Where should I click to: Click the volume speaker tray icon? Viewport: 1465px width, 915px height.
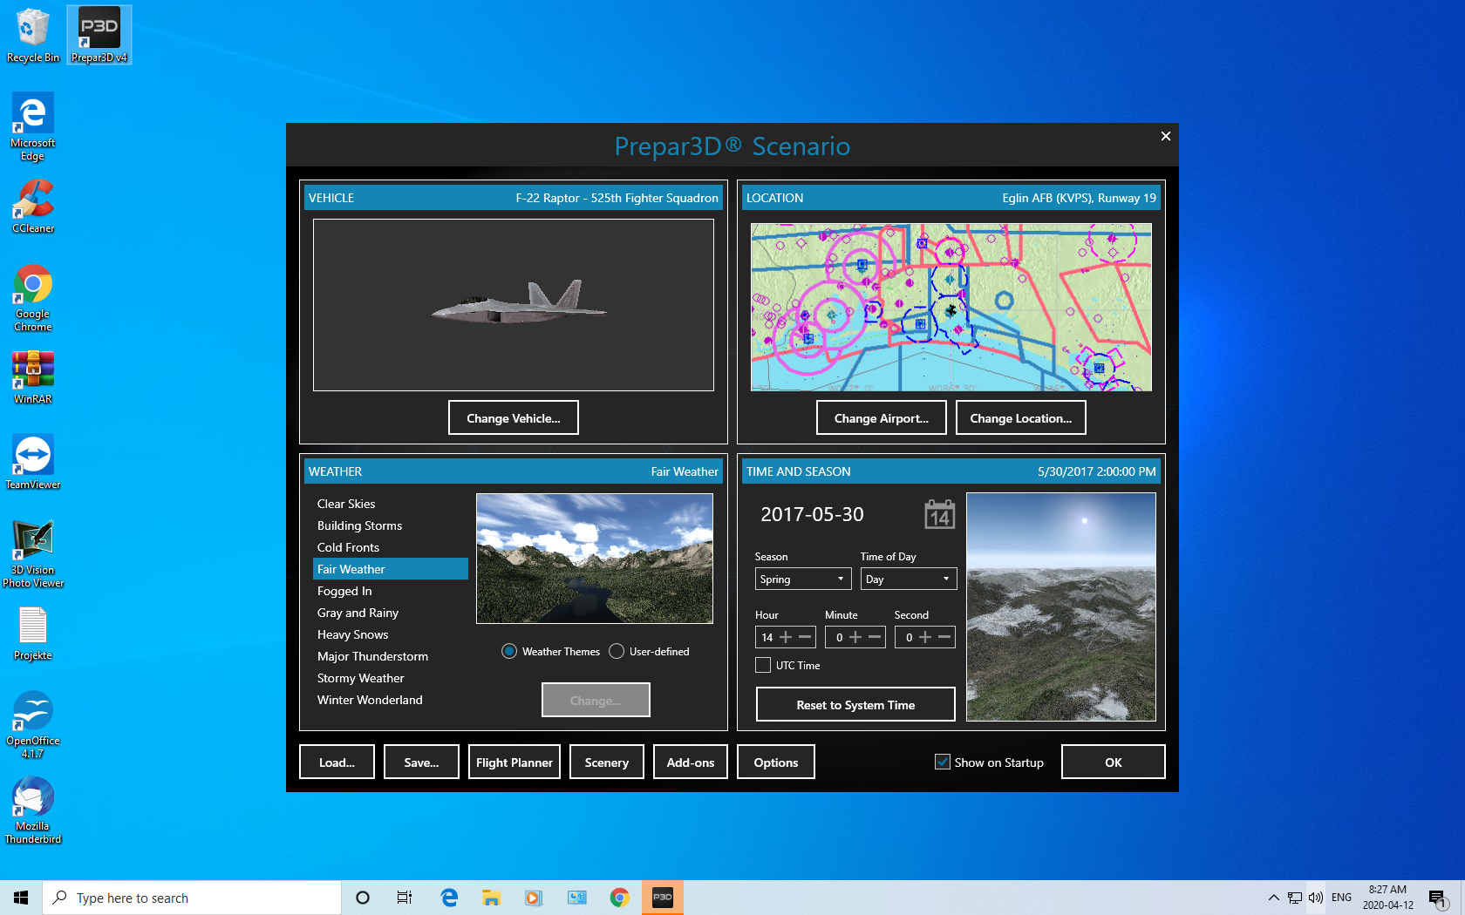click(1316, 898)
